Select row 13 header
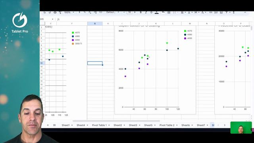The width and height of the screenshot is (254, 143). tap(41, 63)
